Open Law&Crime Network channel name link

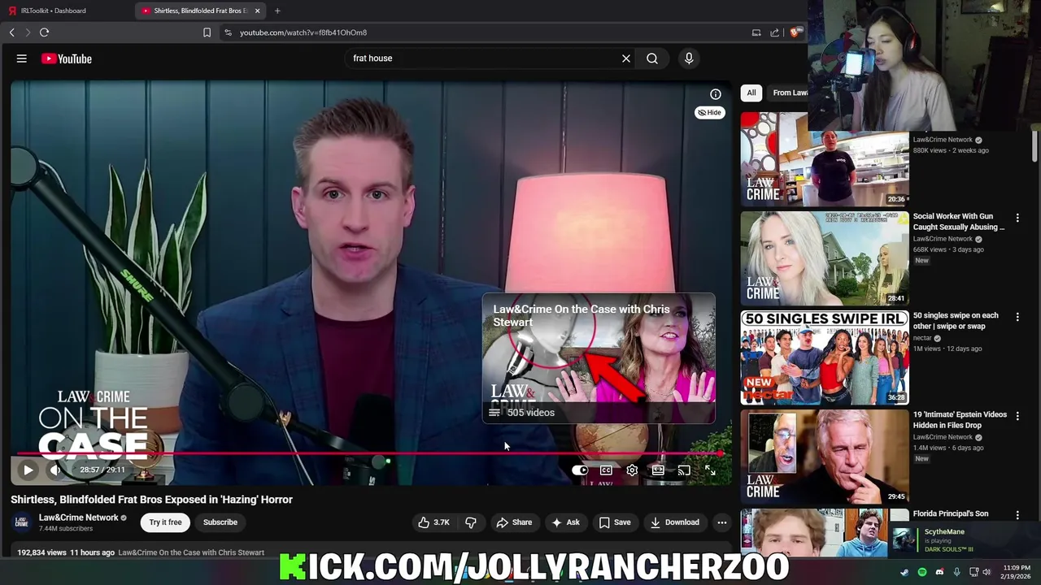(78, 518)
